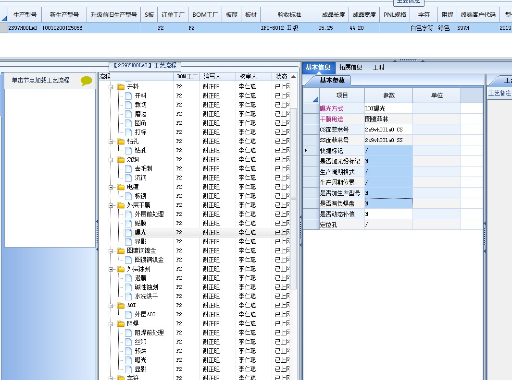Click the 曝光方式 value 'LDI曝光'

[375, 108]
